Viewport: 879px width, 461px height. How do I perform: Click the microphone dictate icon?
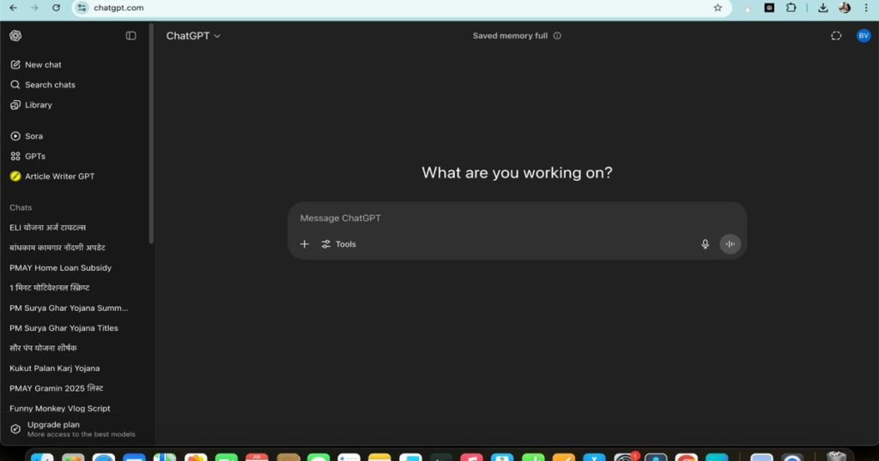[706, 244]
